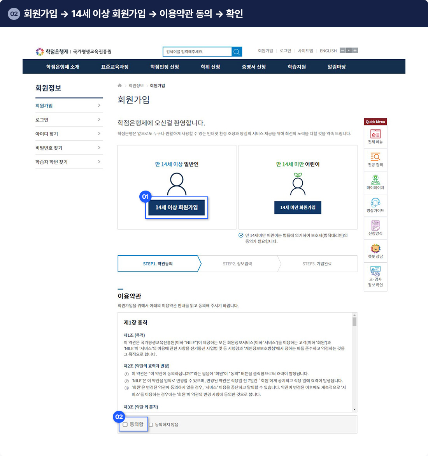The width and height of the screenshot is (428, 456).
Task: Click 14세 이상 회원가입 button
Action: click(x=177, y=207)
